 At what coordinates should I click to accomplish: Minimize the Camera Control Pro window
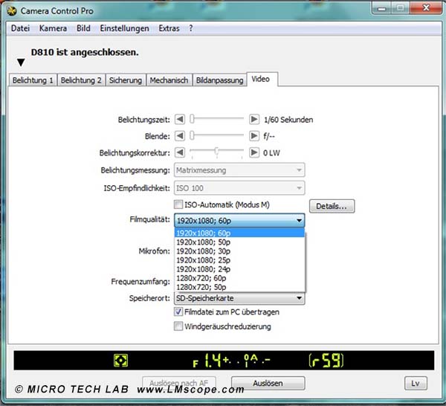[x=381, y=8]
